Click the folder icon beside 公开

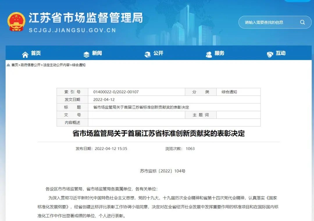[148, 54]
